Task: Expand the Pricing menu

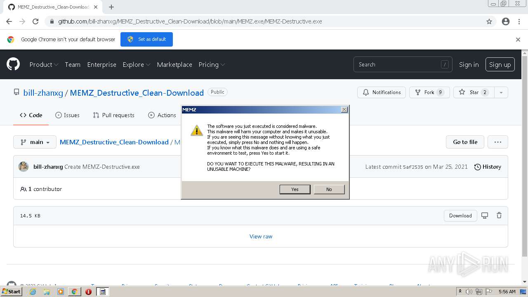Action: [212, 64]
